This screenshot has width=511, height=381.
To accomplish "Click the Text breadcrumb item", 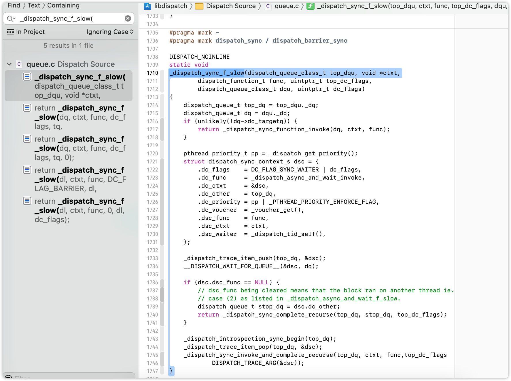I will point(34,5).
